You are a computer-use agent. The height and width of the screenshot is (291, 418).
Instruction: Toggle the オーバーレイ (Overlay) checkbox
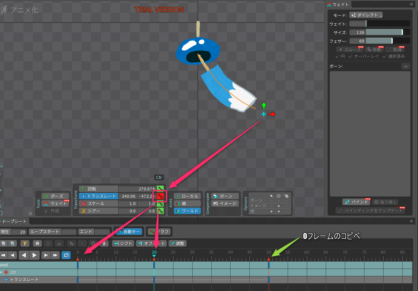click(363, 56)
